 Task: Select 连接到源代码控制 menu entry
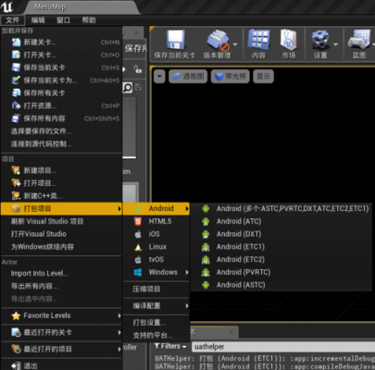tap(62, 144)
